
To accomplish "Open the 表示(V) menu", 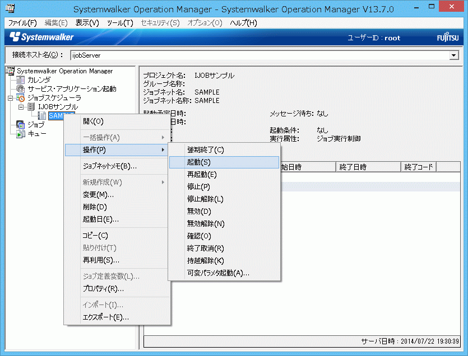I will pos(87,23).
